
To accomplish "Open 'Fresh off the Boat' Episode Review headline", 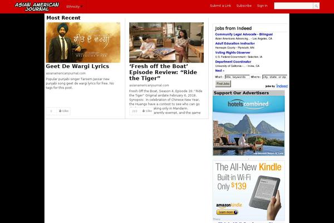I will [x=163, y=72].
